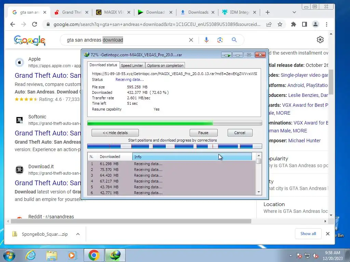The image size is (350, 262).
Task: Bookmark this page with the star icon
Action: [x=280, y=24]
